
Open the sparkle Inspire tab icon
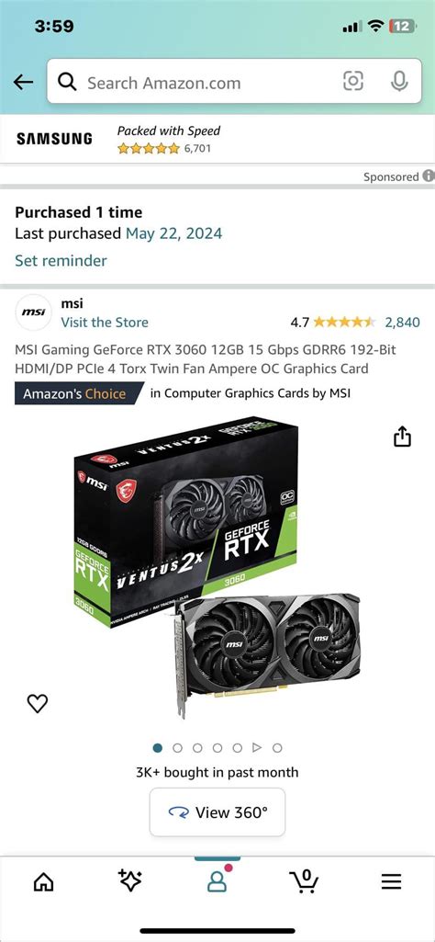click(129, 880)
